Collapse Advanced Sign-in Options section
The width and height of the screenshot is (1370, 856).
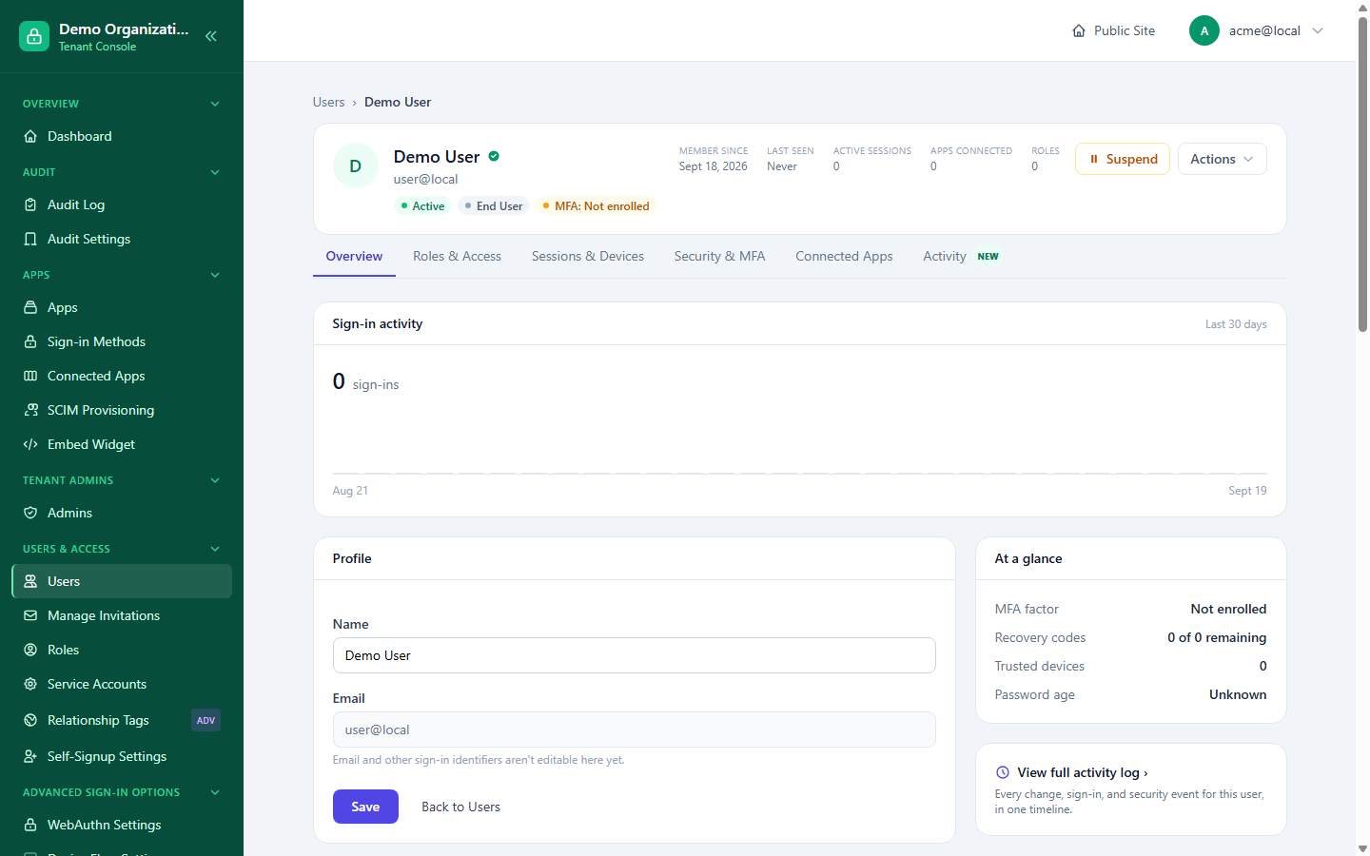[215, 792]
